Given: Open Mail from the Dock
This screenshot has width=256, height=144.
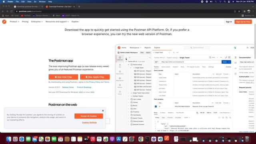Looking at the screenshot, I should click(x=35, y=139).
